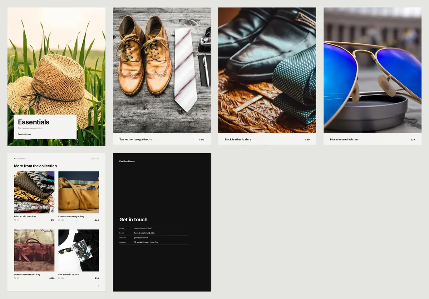This screenshot has height=299, width=429.
Task: Open the canvas messenger bag image
Action: click(79, 192)
